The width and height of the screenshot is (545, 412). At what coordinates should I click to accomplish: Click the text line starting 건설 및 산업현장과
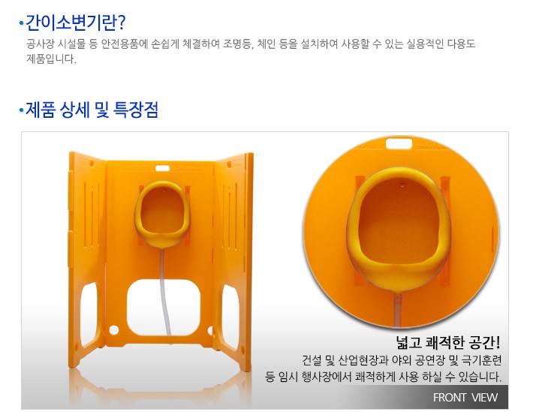click(402, 360)
